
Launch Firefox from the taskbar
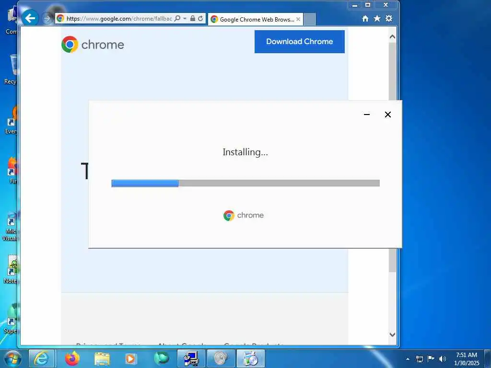(72, 358)
